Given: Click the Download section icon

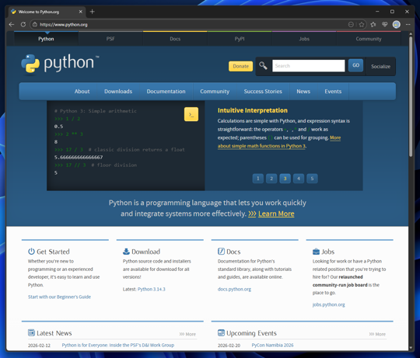Looking at the screenshot, I should click(126, 252).
